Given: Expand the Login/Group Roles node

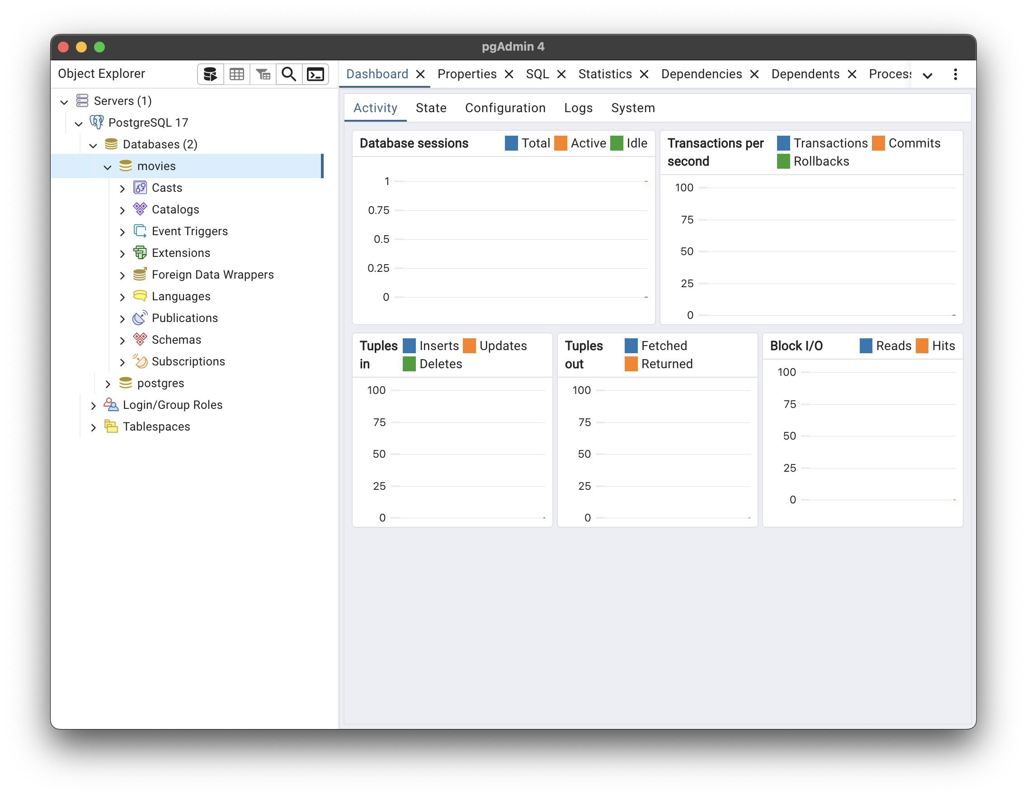Looking at the screenshot, I should coord(93,406).
